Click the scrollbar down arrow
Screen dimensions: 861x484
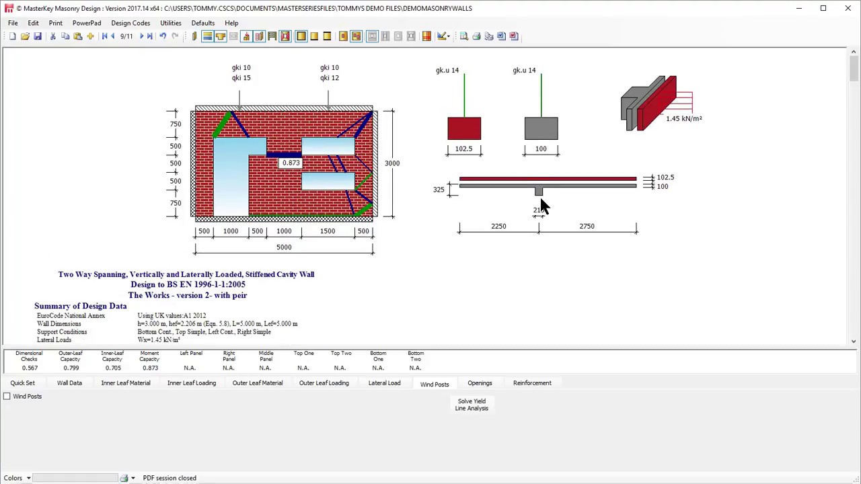854,341
